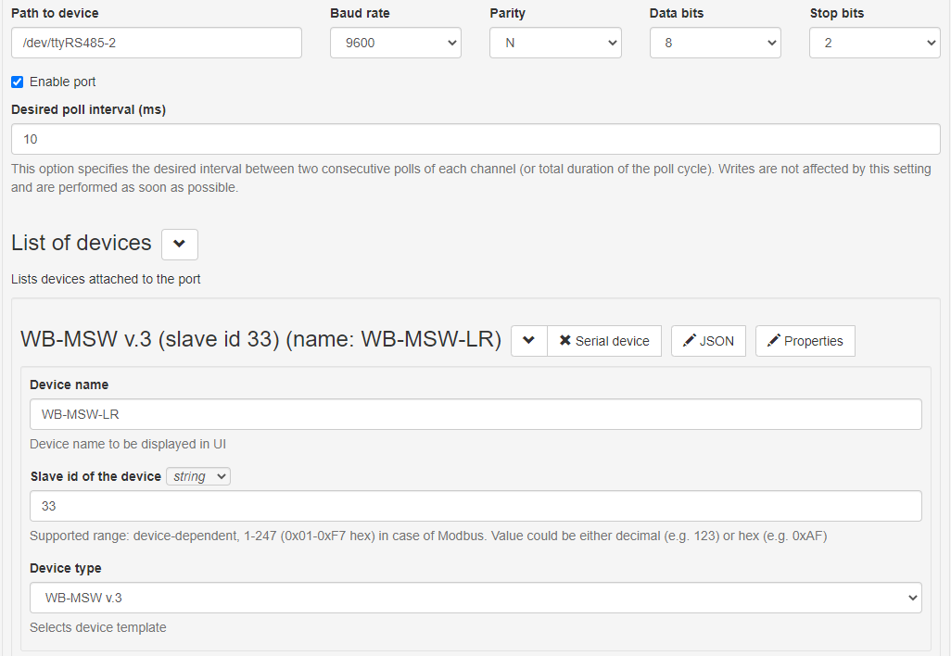Click the Path to device input field
The width and height of the screenshot is (951, 656).
point(157,43)
